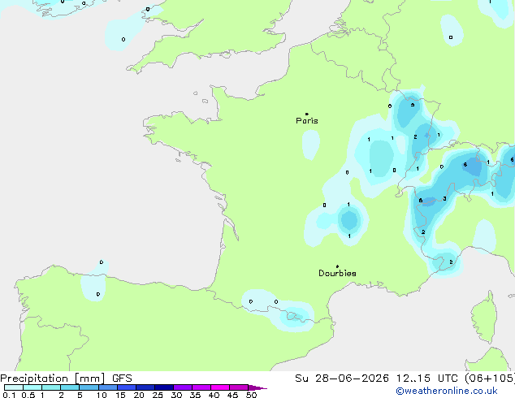Click the 'Precipitation [mm]' title text
Image resolution: width=515 pixels, height=398 pixels.
point(52,379)
